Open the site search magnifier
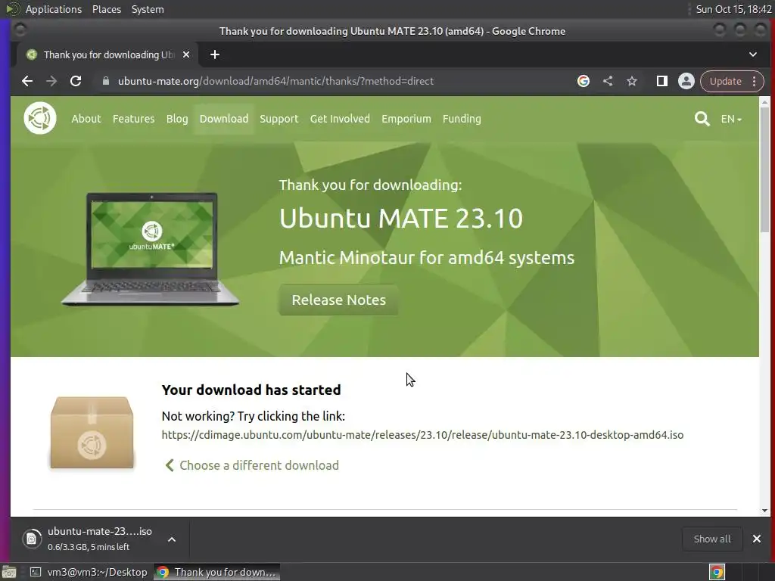This screenshot has width=775, height=581. pyautogui.click(x=702, y=119)
